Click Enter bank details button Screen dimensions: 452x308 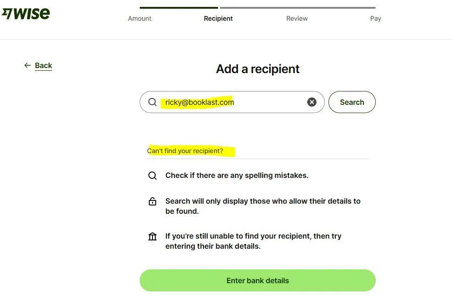pyautogui.click(x=258, y=280)
